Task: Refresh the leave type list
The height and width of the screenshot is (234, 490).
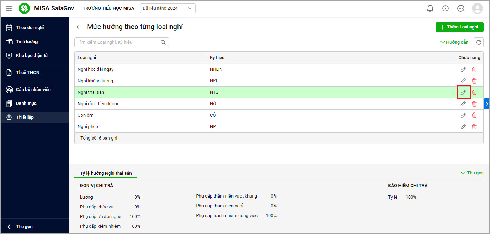Action: 479,42
